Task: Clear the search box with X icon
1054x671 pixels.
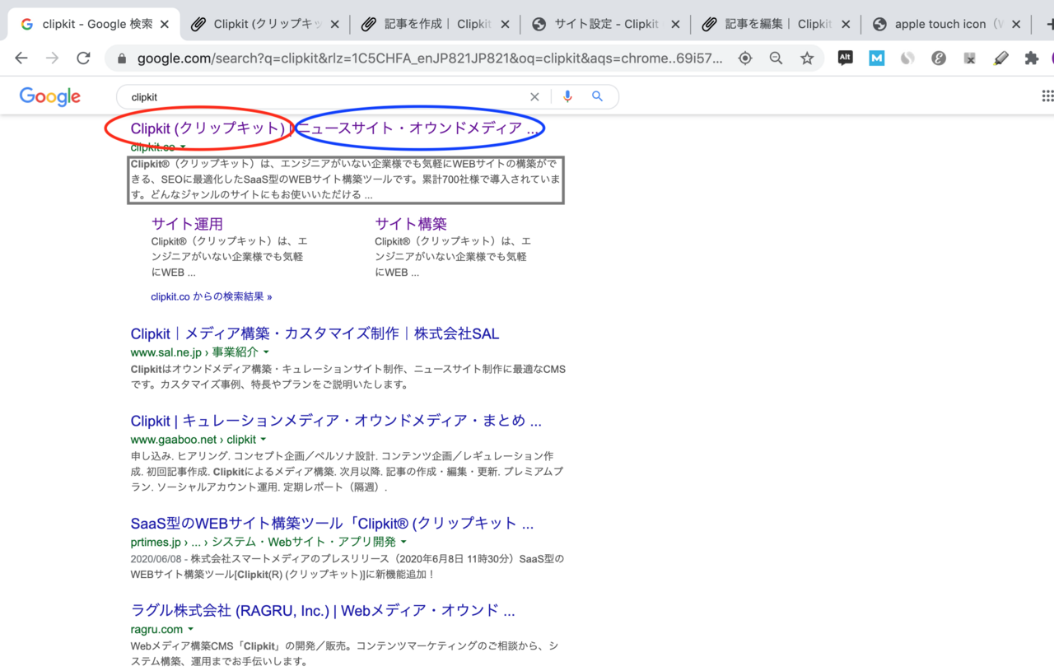Action: (534, 96)
